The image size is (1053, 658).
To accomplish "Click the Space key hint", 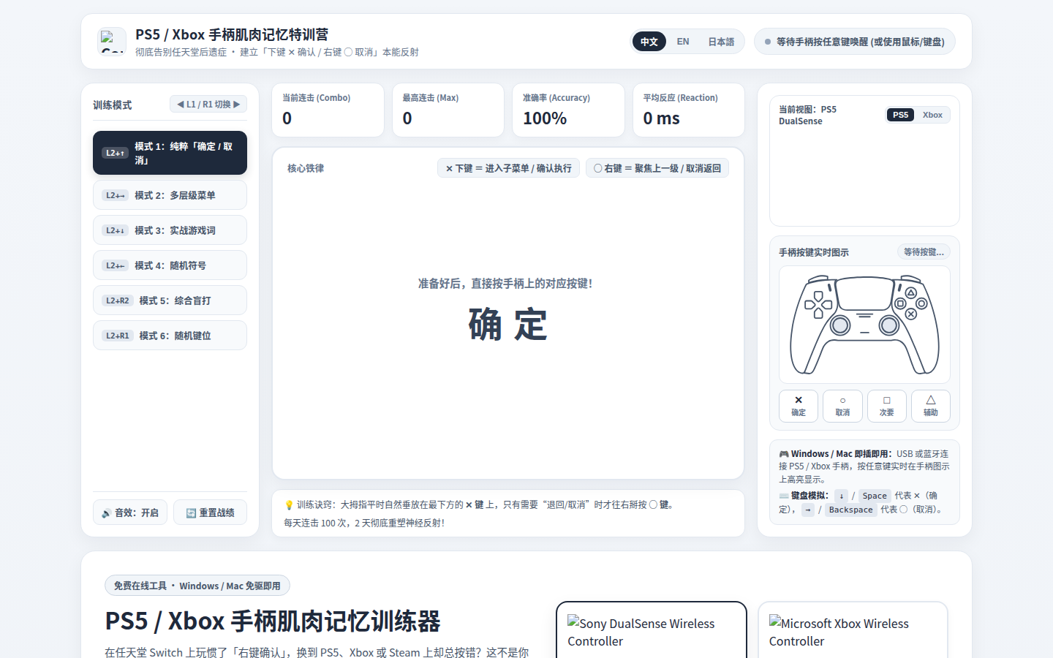I will (x=875, y=496).
